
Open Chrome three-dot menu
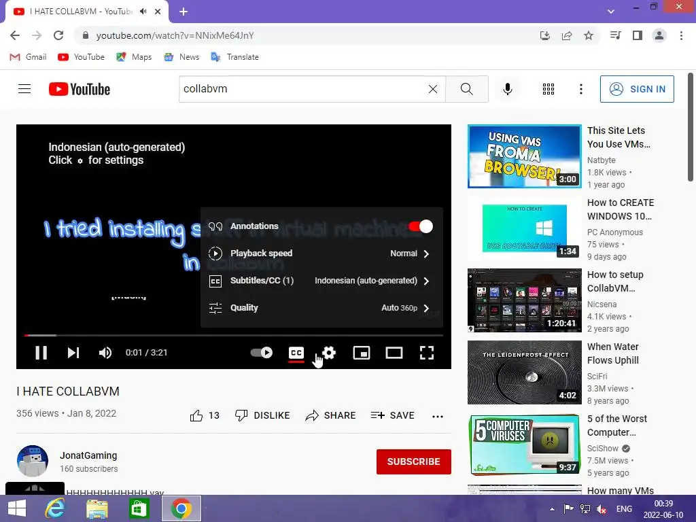click(681, 35)
